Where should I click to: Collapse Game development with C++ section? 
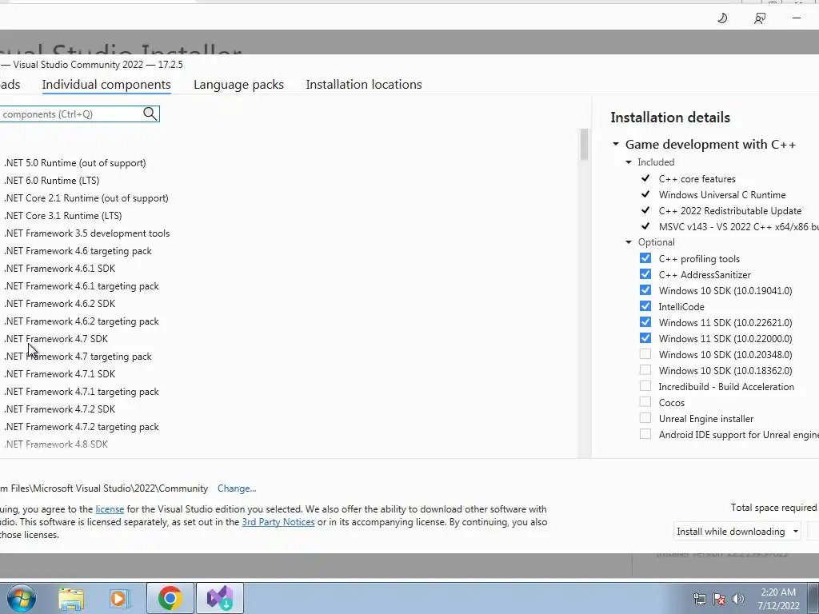click(x=616, y=144)
